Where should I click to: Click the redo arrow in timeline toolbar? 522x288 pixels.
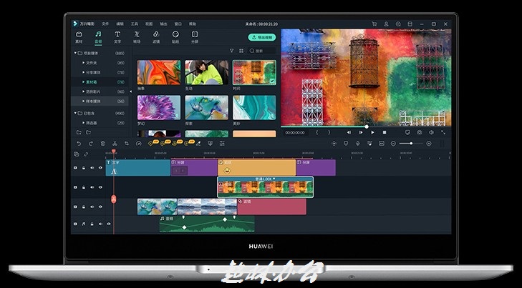tap(90, 144)
